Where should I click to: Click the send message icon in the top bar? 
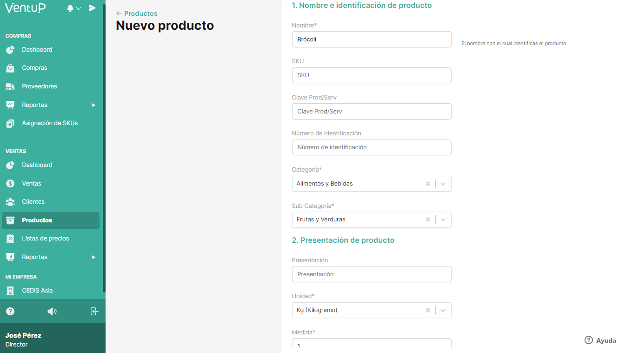(92, 8)
